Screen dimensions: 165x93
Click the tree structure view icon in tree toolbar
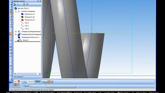tap(15, 4)
